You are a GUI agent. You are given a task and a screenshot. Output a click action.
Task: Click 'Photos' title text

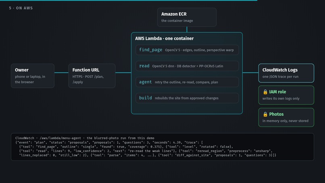pos(276,114)
